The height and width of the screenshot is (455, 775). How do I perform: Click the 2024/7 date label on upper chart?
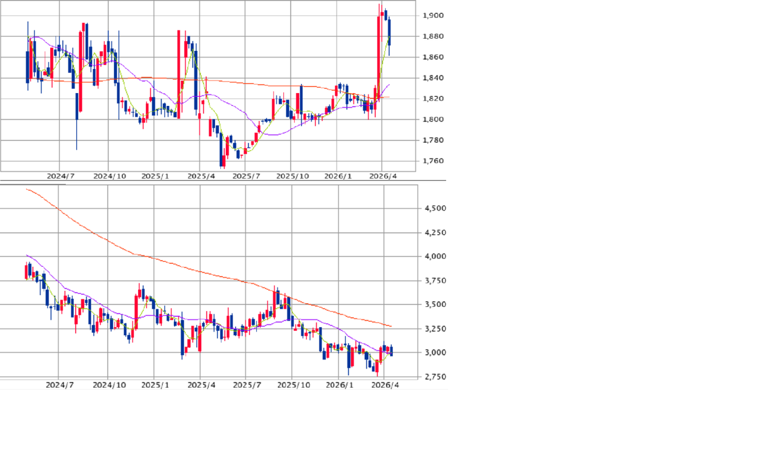(60, 176)
